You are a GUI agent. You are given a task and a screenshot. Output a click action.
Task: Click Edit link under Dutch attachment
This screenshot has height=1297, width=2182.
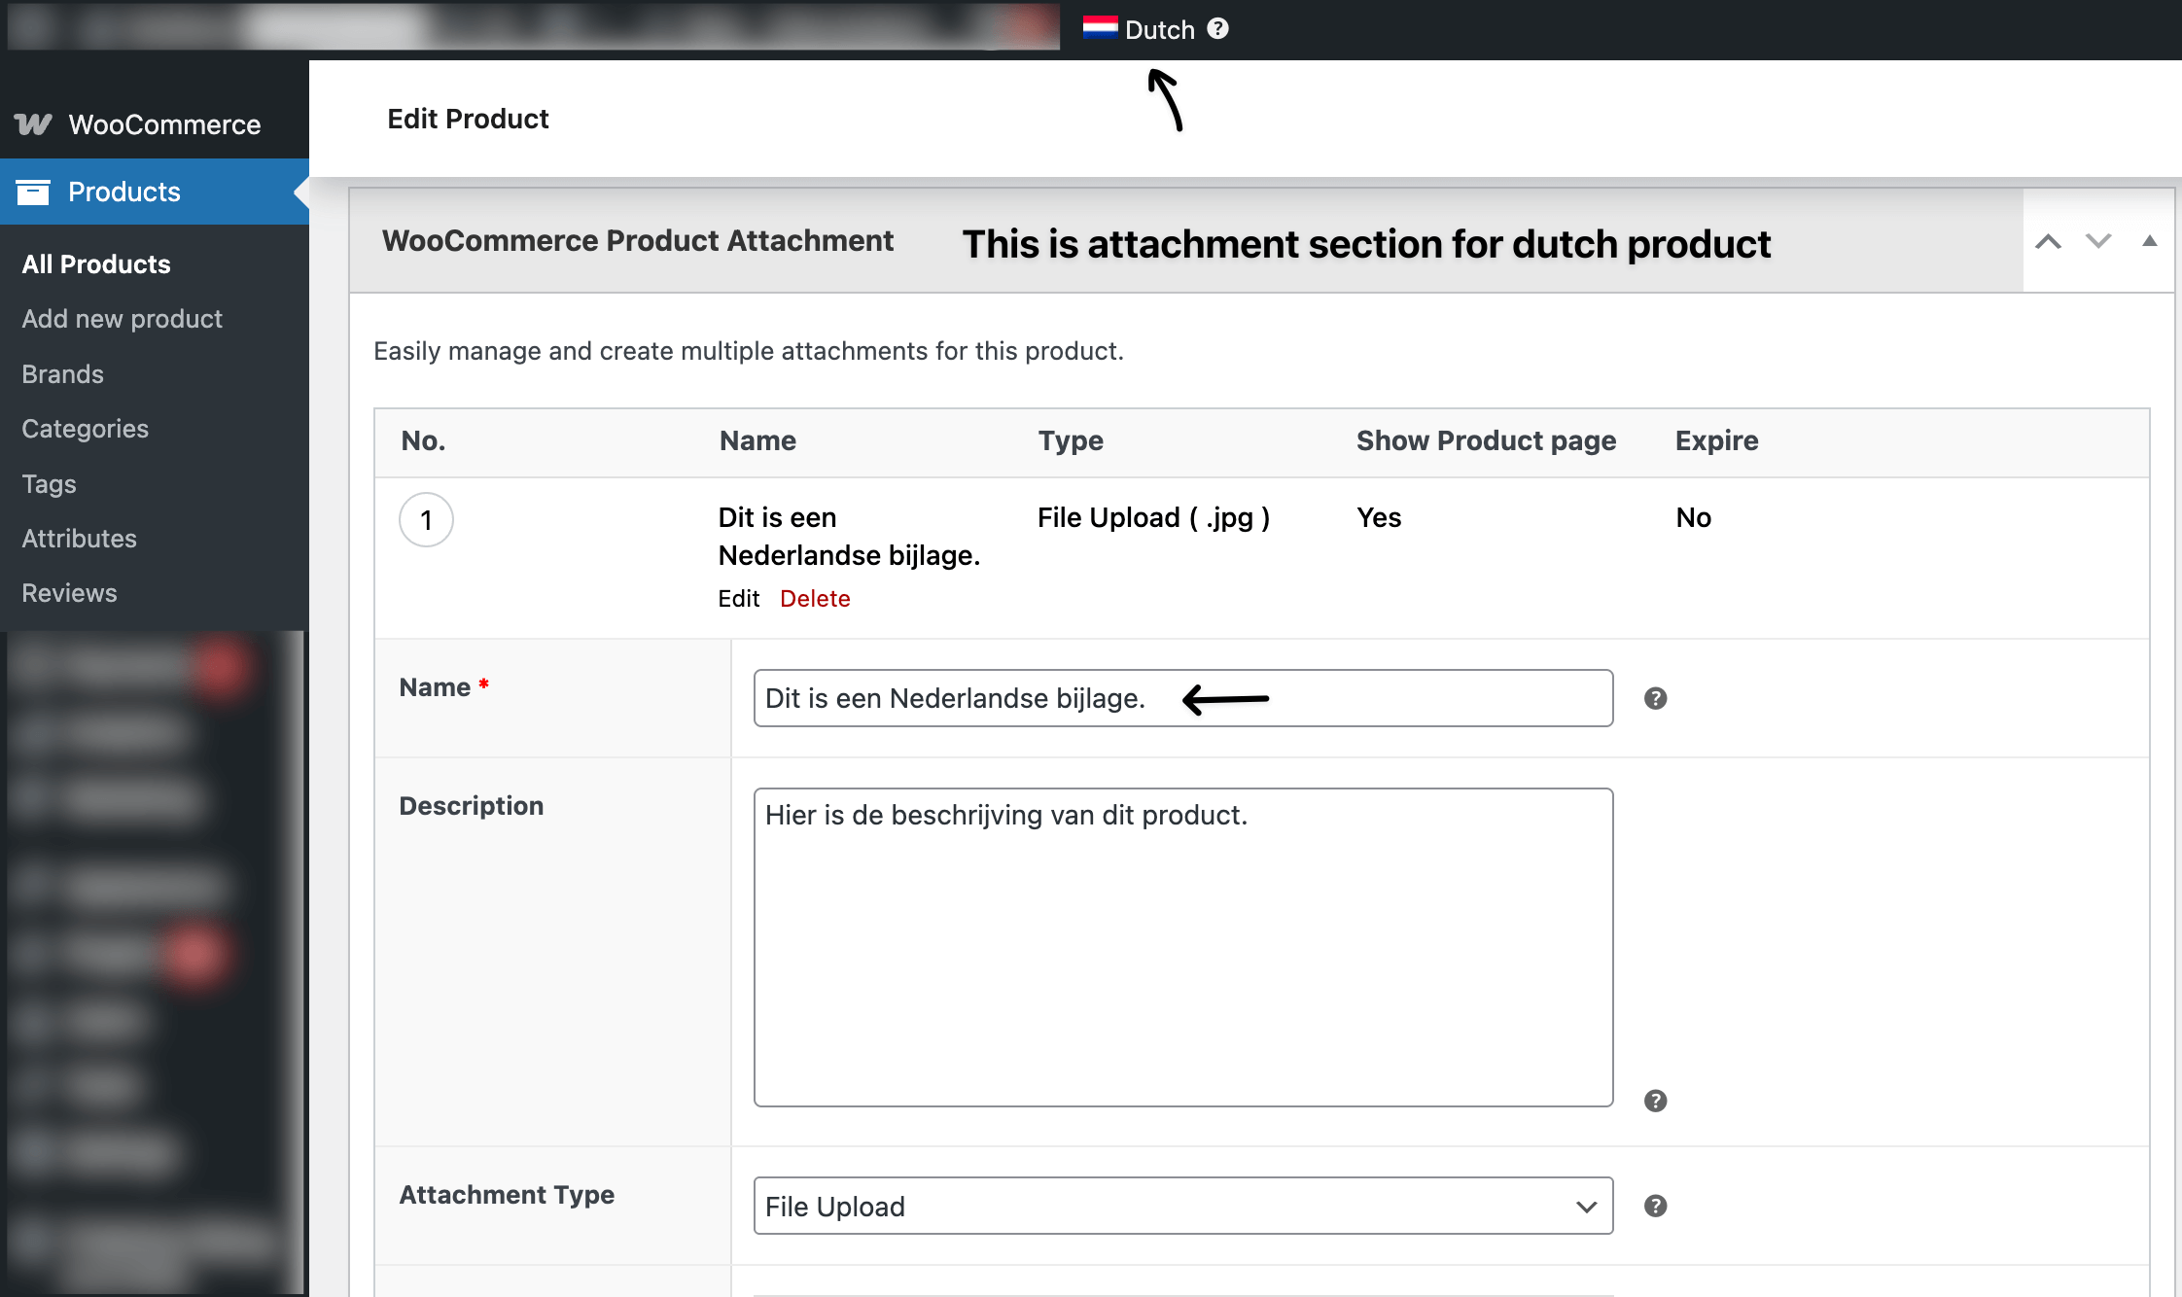coord(738,599)
